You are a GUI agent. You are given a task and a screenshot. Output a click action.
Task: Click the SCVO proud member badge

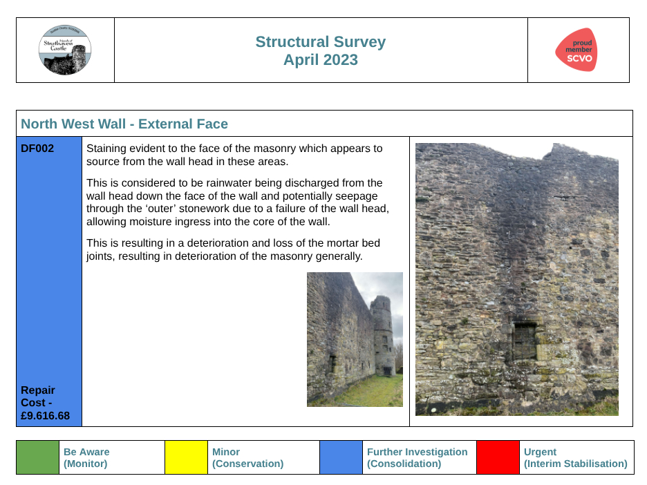click(x=576, y=50)
